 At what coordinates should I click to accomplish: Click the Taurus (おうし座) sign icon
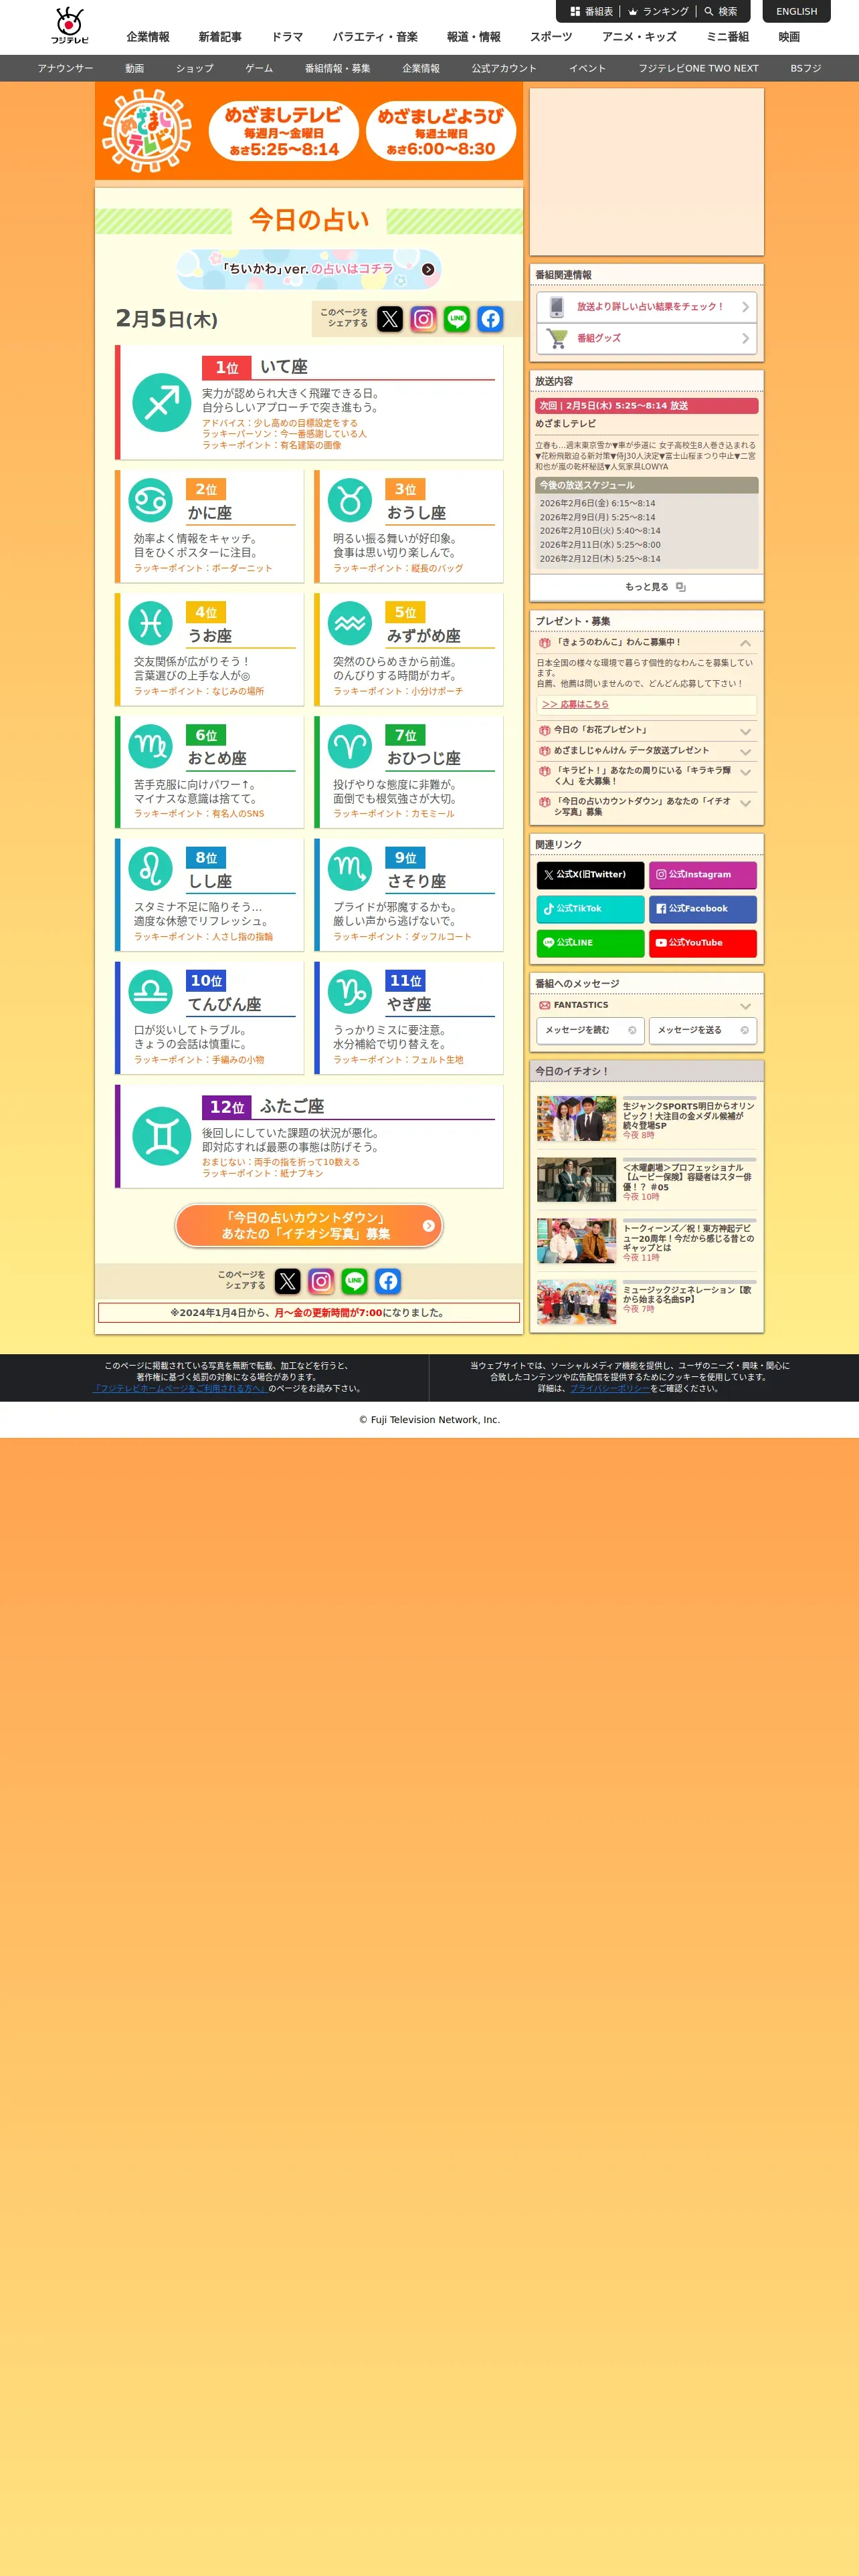(350, 500)
